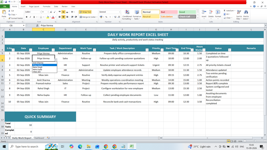Apply the Calculation cell style
267x150 pixels.
169,17
